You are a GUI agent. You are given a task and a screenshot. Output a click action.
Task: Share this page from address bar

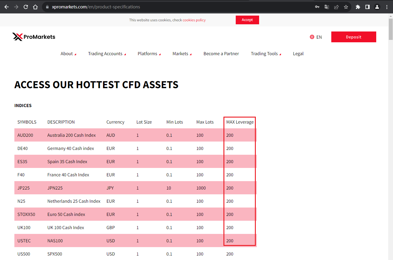pos(336,7)
